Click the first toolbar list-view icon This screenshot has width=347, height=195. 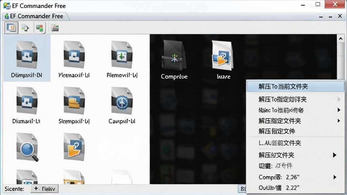pos(11,28)
